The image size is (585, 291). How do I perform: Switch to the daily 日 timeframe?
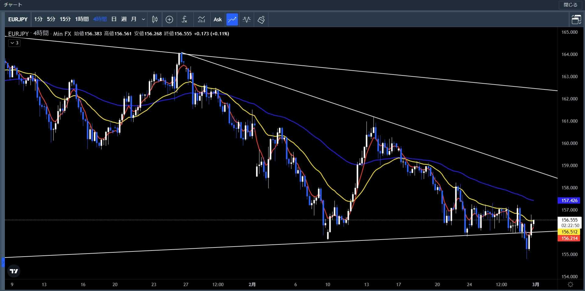click(x=114, y=19)
